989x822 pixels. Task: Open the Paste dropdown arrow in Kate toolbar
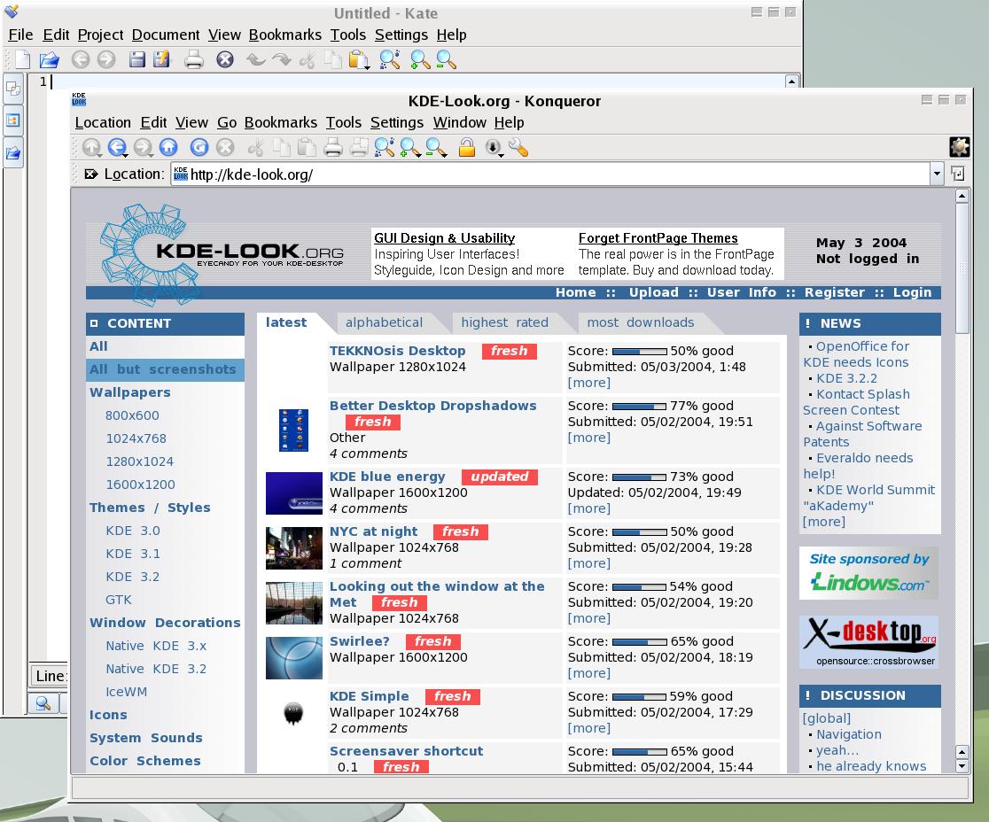coord(367,66)
